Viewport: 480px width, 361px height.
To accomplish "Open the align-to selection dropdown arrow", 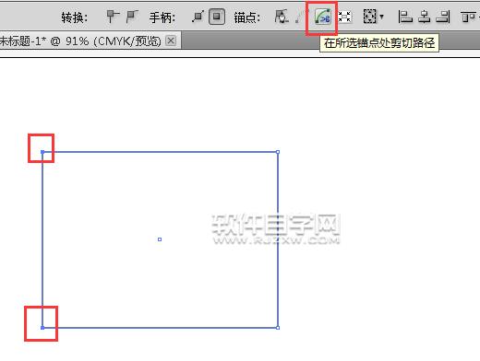I will pos(382,17).
